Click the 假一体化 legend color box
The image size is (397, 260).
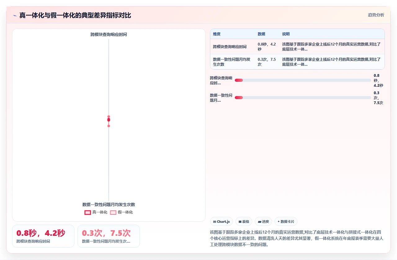113,213
